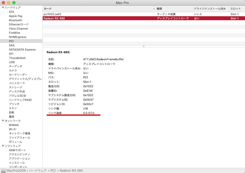This screenshot has height=173, width=245.
Task: Select 電源 in the sidebar
Action: 11,117
